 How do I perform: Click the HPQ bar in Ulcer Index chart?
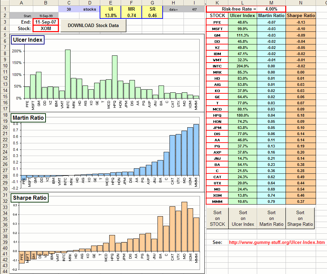click(115, 77)
